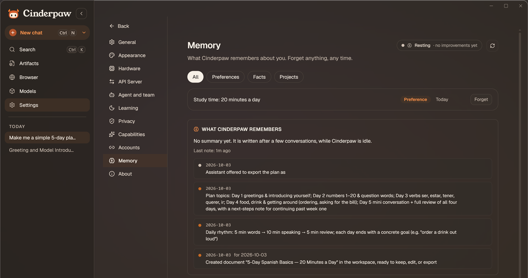528x278 pixels.
Task: Click the Appearance palette icon
Action: (x=112, y=55)
